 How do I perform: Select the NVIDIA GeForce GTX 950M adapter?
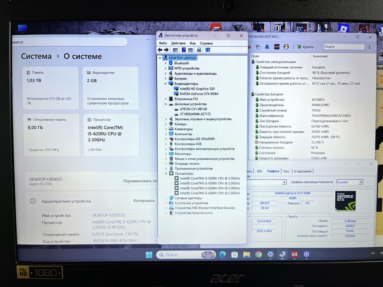(x=199, y=94)
